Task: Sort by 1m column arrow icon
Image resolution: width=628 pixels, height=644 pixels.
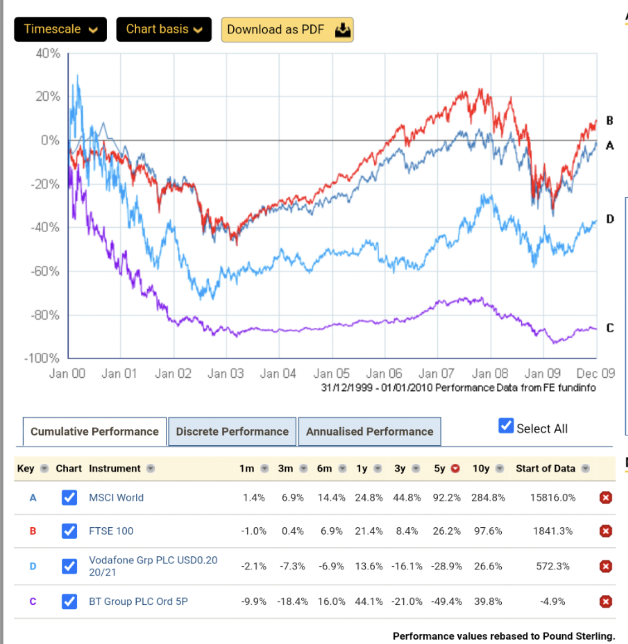Action: (265, 468)
